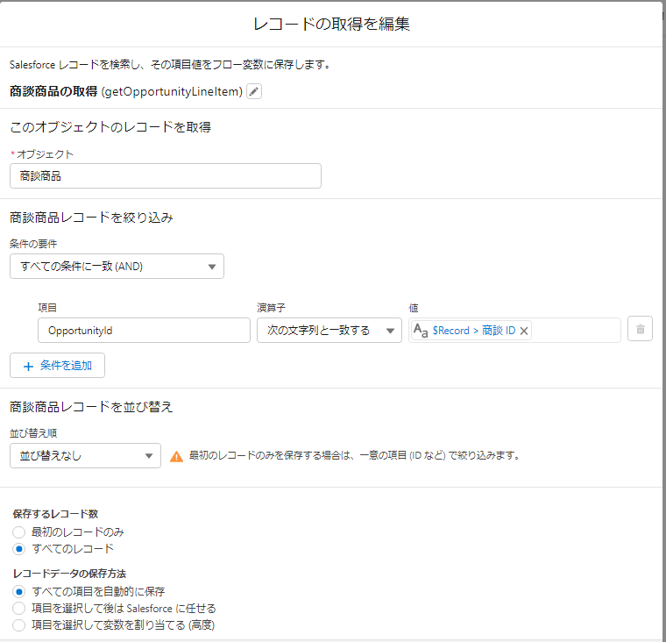666x642 pixels.
Task: Click the 商談商品レコードを絞り込み section heading
Action: tap(91, 218)
